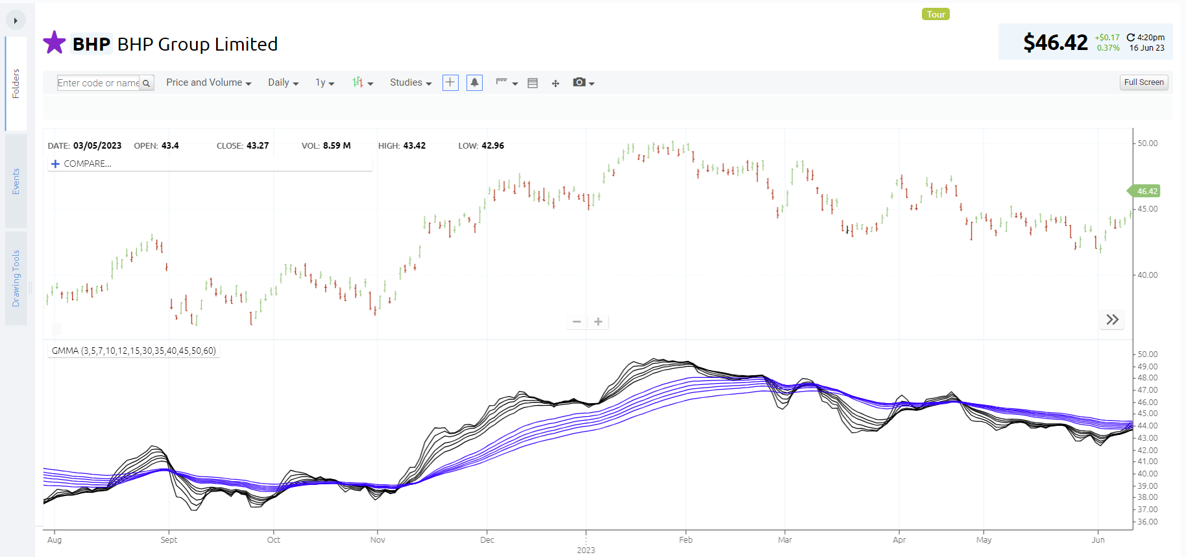Expand sidebar with the arrow button
The width and height of the screenshot is (1186, 557).
tap(16, 21)
